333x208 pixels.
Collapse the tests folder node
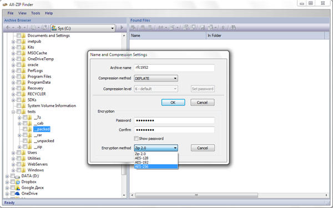(x=13, y=112)
